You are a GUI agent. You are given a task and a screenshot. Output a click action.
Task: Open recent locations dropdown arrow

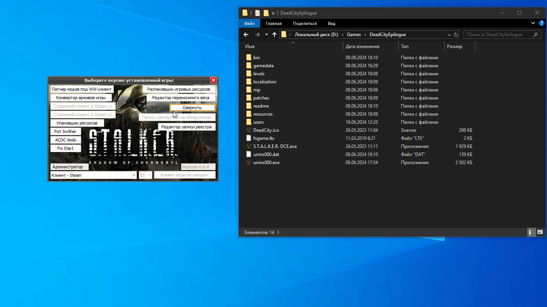[266, 35]
